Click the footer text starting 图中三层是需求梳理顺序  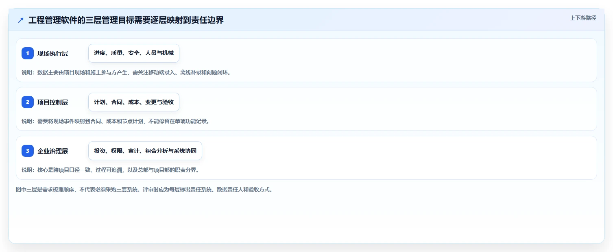click(144, 189)
